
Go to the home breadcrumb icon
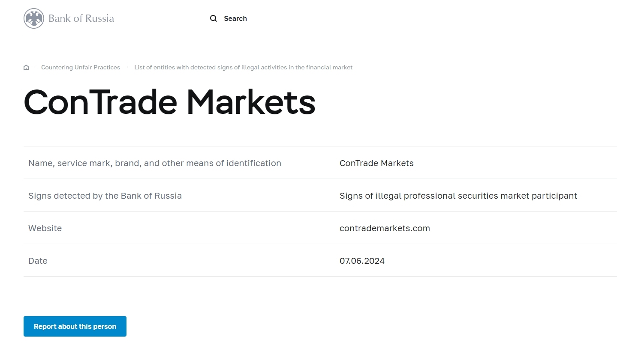[26, 67]
